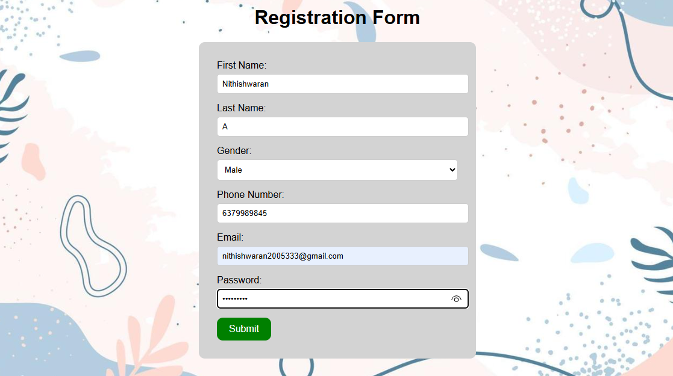Submit the registration form

[x=244, y=329]
